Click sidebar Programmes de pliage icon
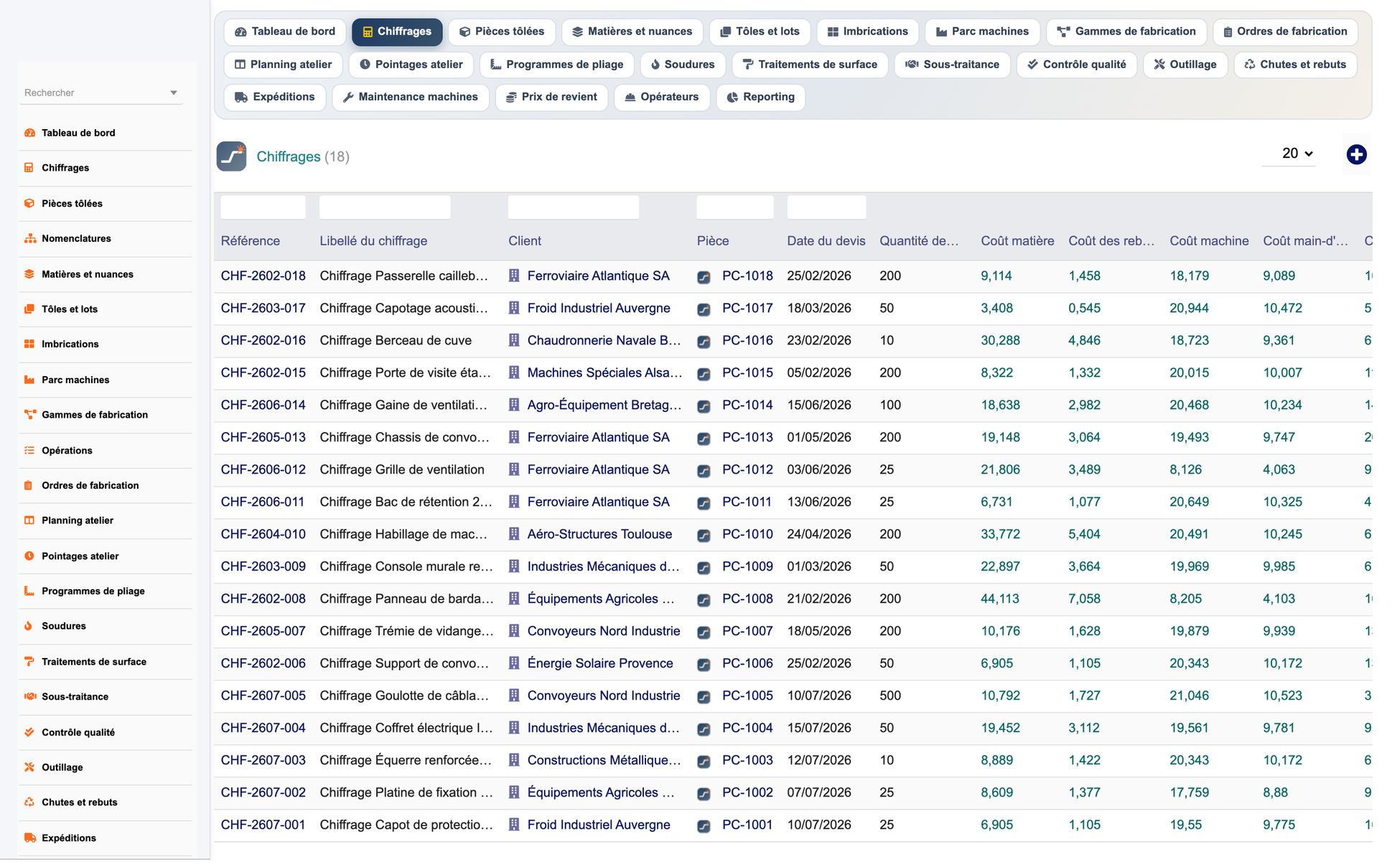The height and width of the screenshot is (864, 1397). [29, 591]
